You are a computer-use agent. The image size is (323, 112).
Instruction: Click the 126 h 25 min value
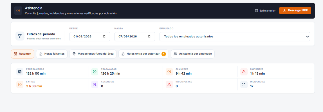pyautogui.click(x=111, y=73)
